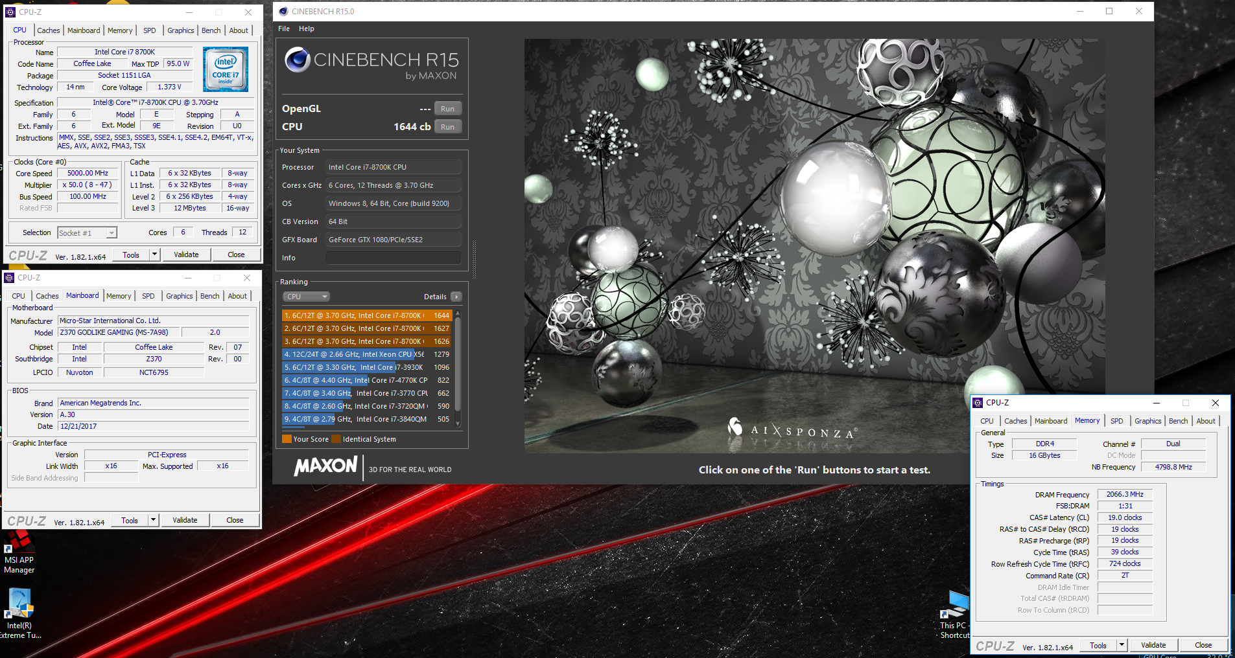The width and height of the screenshot is (1235, 658).
Task: Run the OpenGL benchmark
Action: tap(448, 109)
